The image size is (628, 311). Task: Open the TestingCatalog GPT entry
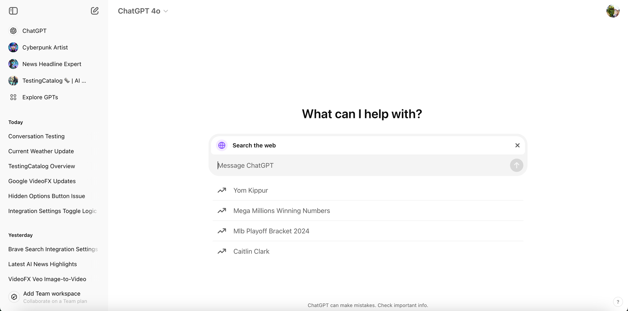pyautogui.click(x=54, y=81)
